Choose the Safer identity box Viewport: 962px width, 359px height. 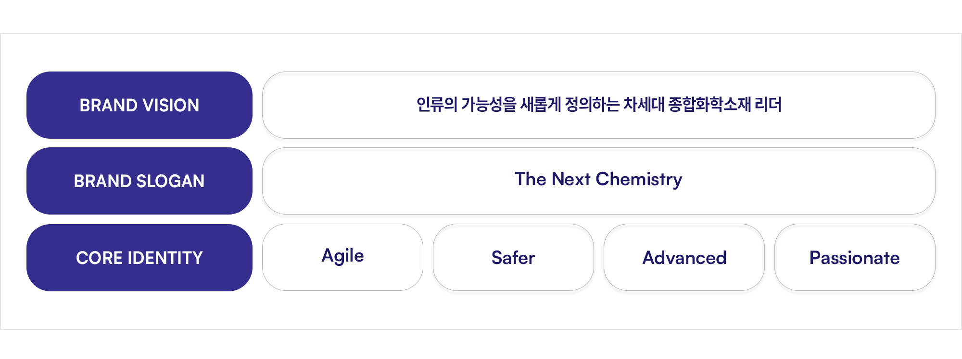point(513,257)
